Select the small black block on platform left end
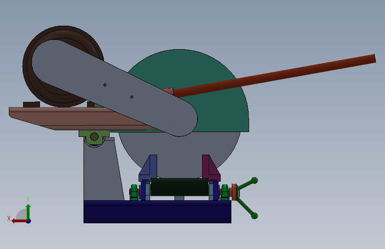The width and height of the screenshot is (385, 249). click(32, 105)
